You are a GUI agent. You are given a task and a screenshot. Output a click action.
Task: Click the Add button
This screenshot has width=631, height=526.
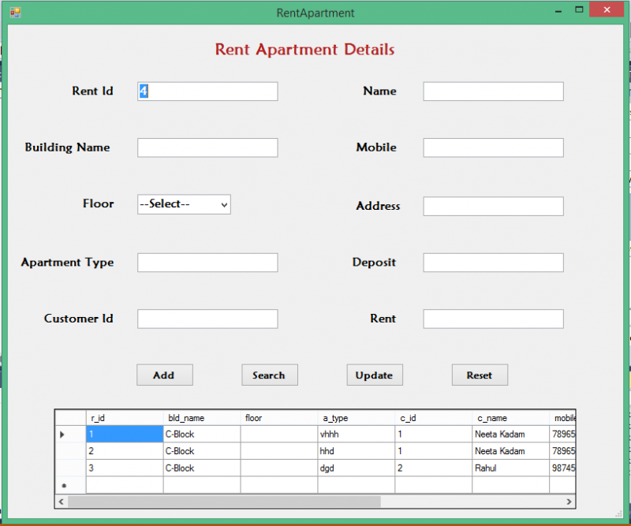tap(165, 375)
